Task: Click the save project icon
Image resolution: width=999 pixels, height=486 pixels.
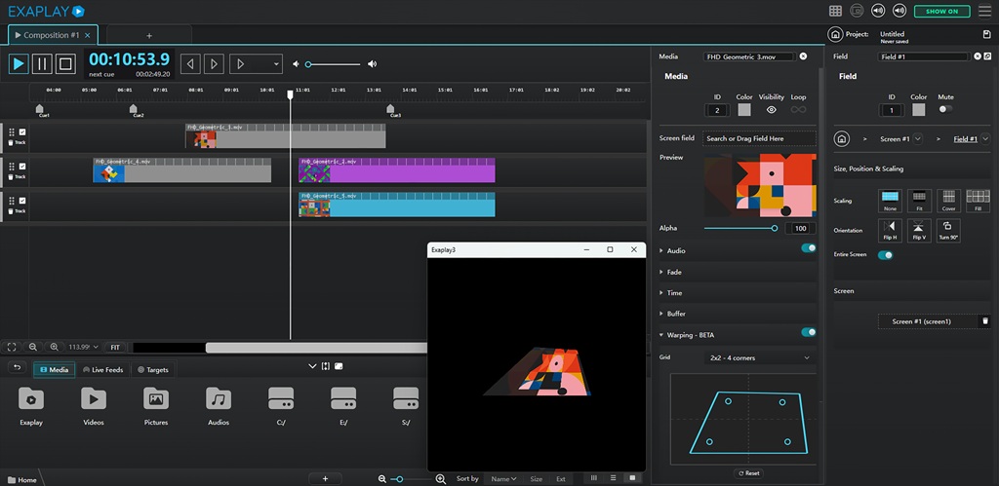Action: 986,34
